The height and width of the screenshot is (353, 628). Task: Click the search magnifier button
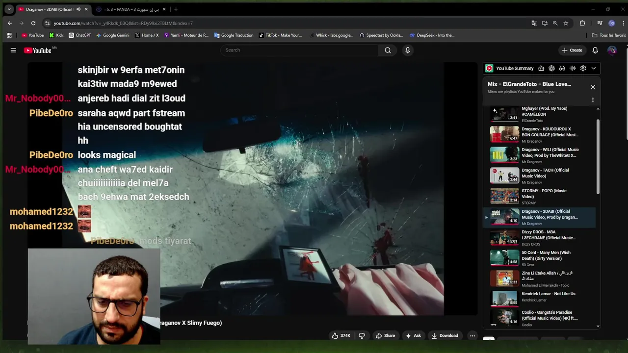[388, 50]
